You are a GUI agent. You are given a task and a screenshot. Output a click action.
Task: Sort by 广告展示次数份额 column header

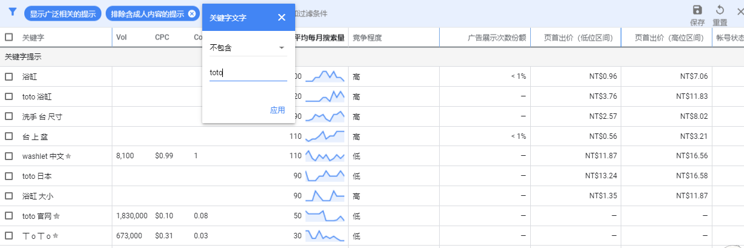(x=496, y=38)
